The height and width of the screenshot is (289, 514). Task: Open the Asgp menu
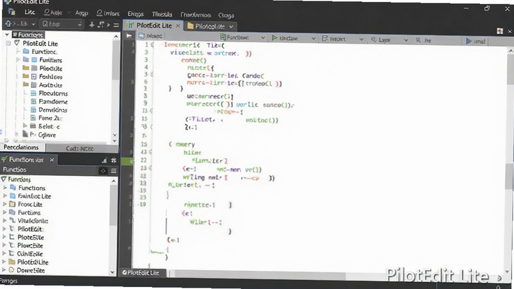point(82,13)
